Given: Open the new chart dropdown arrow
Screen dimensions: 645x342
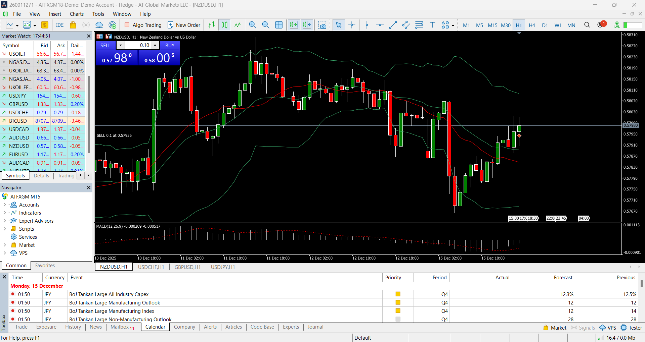Looking at the screenshot, I should 17,25.
